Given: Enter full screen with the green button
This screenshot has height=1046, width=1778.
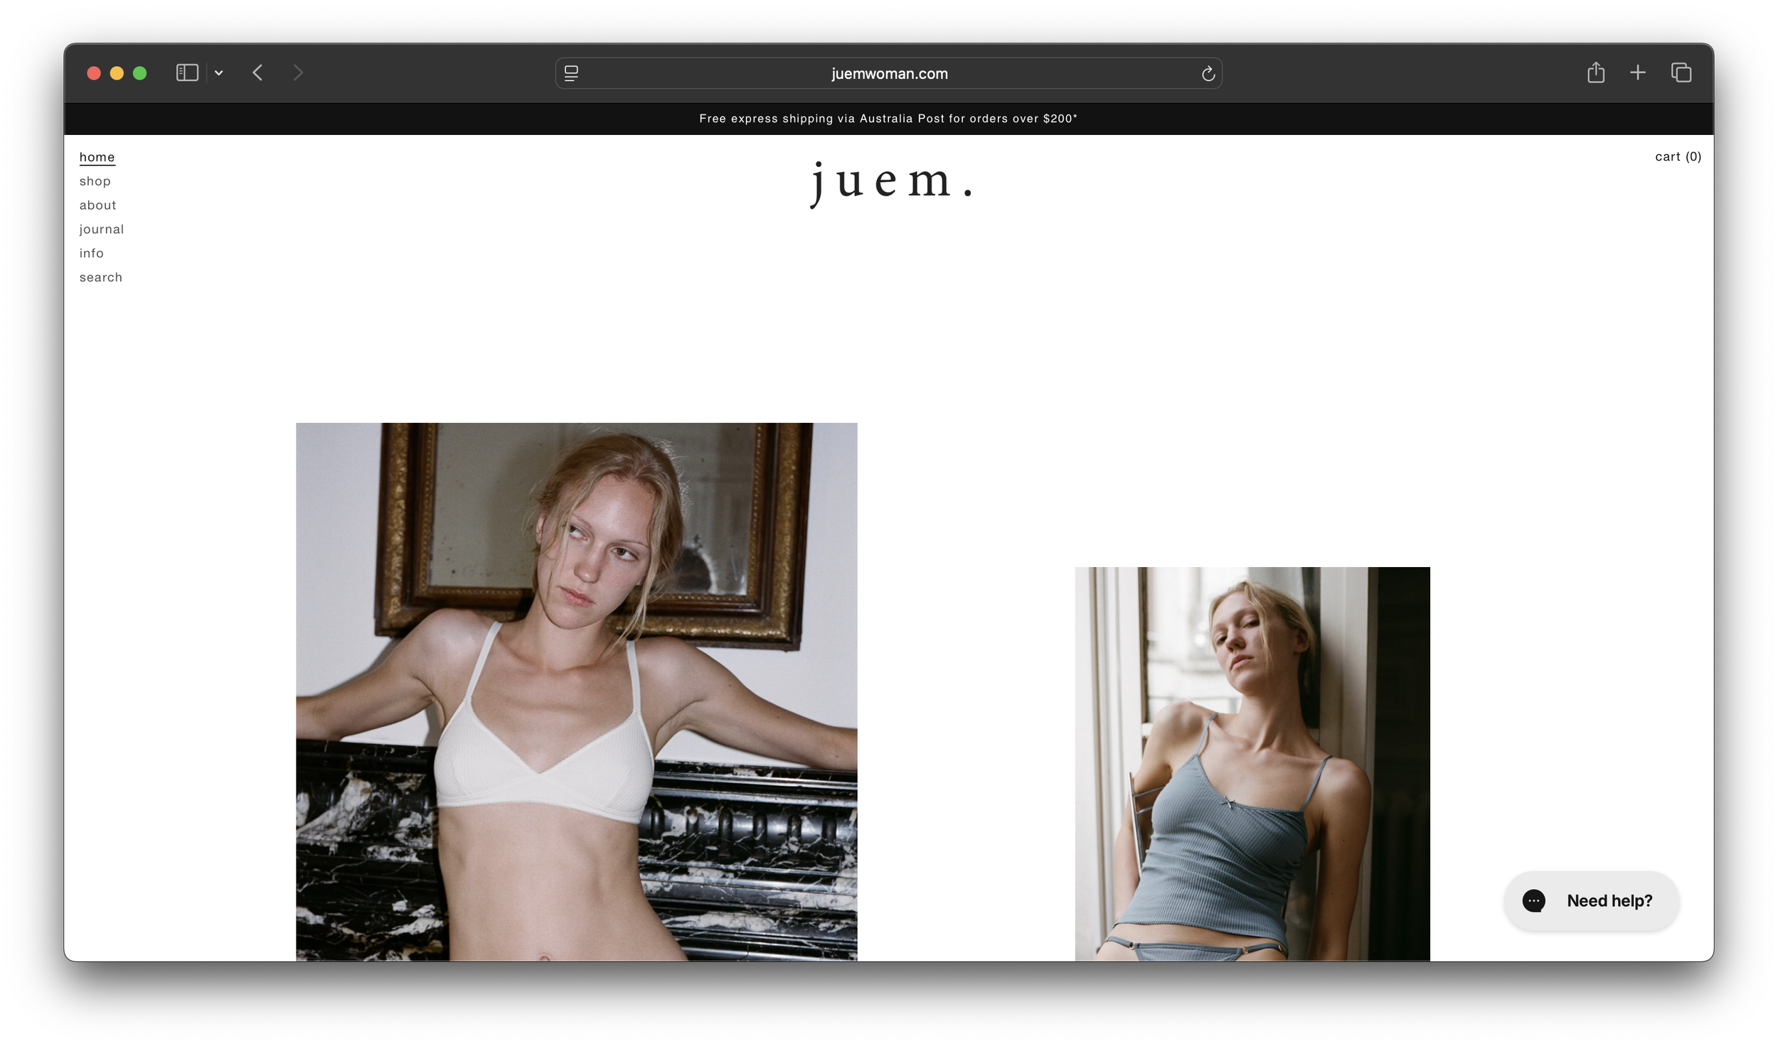Looking at the screenshot, I should click(140, 73).
